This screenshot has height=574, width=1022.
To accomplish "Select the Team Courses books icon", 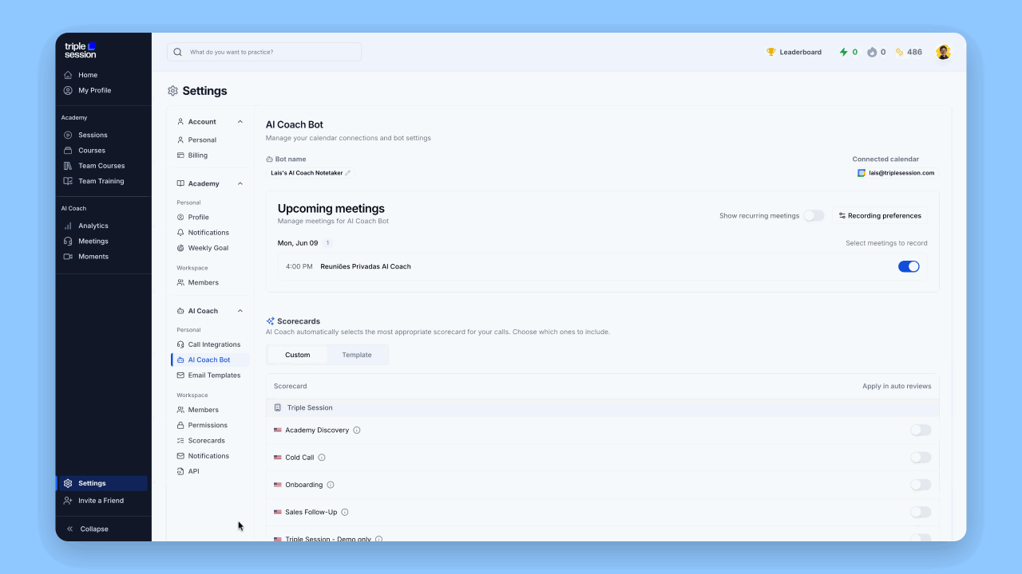I will [x=68, y=166].
